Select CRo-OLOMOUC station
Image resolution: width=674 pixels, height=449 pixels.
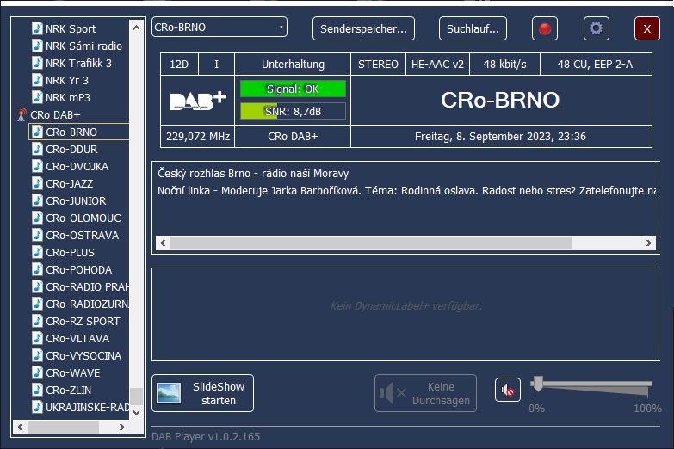pyautogui.click(x=83, y=218)
